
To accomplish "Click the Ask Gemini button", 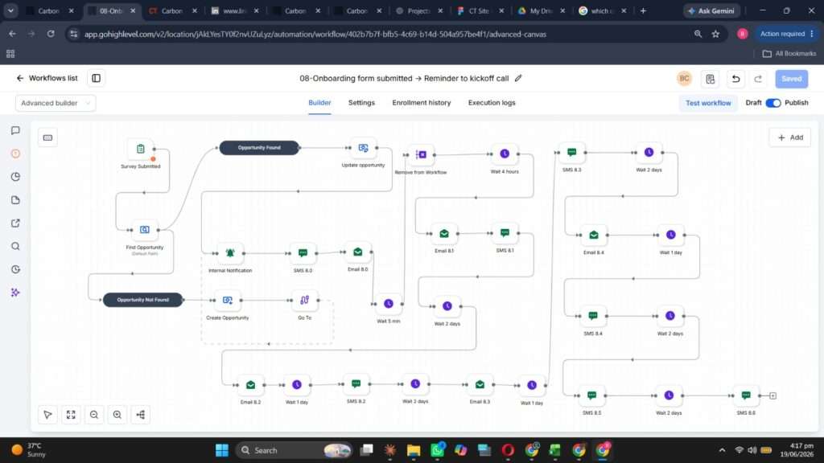I will tap(711, 10).
